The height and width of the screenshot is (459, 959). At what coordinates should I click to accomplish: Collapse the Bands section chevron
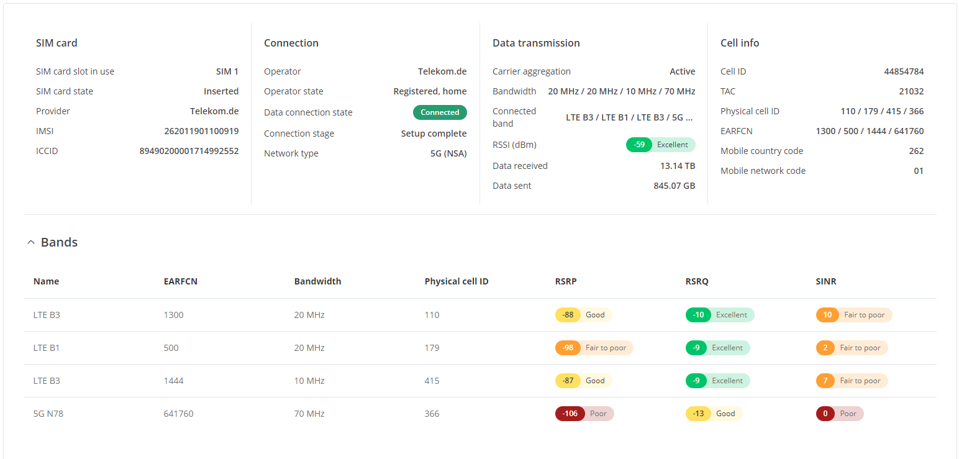click(31, 243)
